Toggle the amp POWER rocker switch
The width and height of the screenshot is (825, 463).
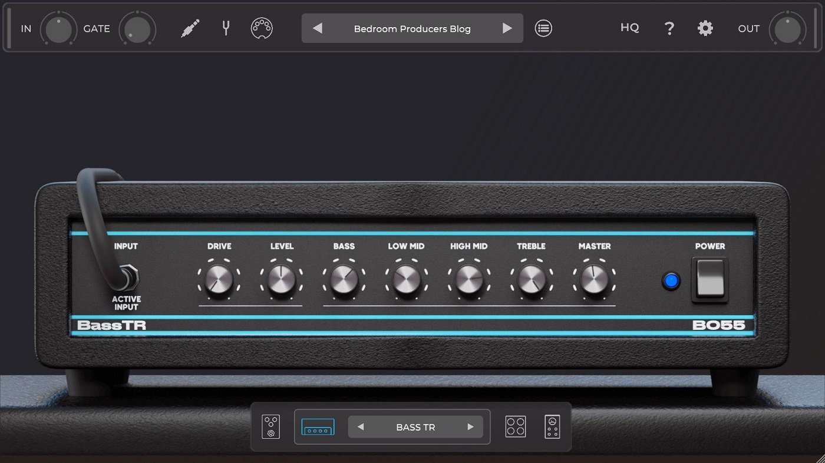tap(710, 280)
